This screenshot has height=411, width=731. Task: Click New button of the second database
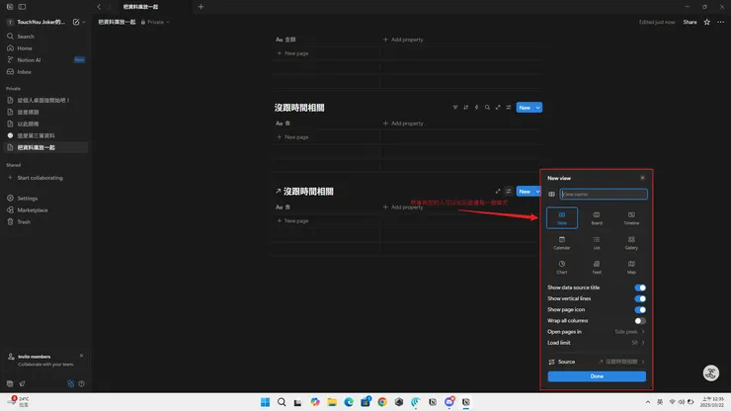(x=525, y=108)
